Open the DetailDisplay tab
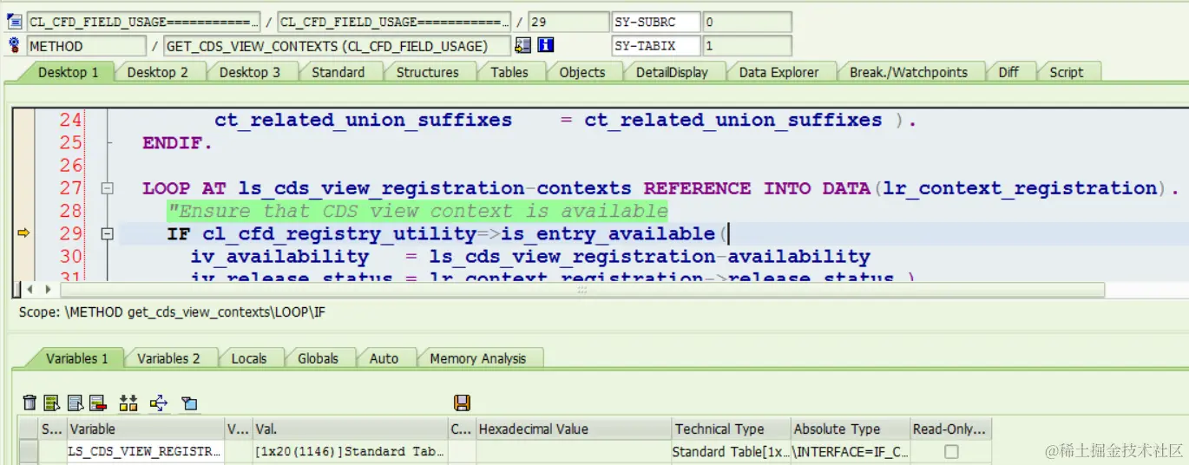 click(672, 72)
